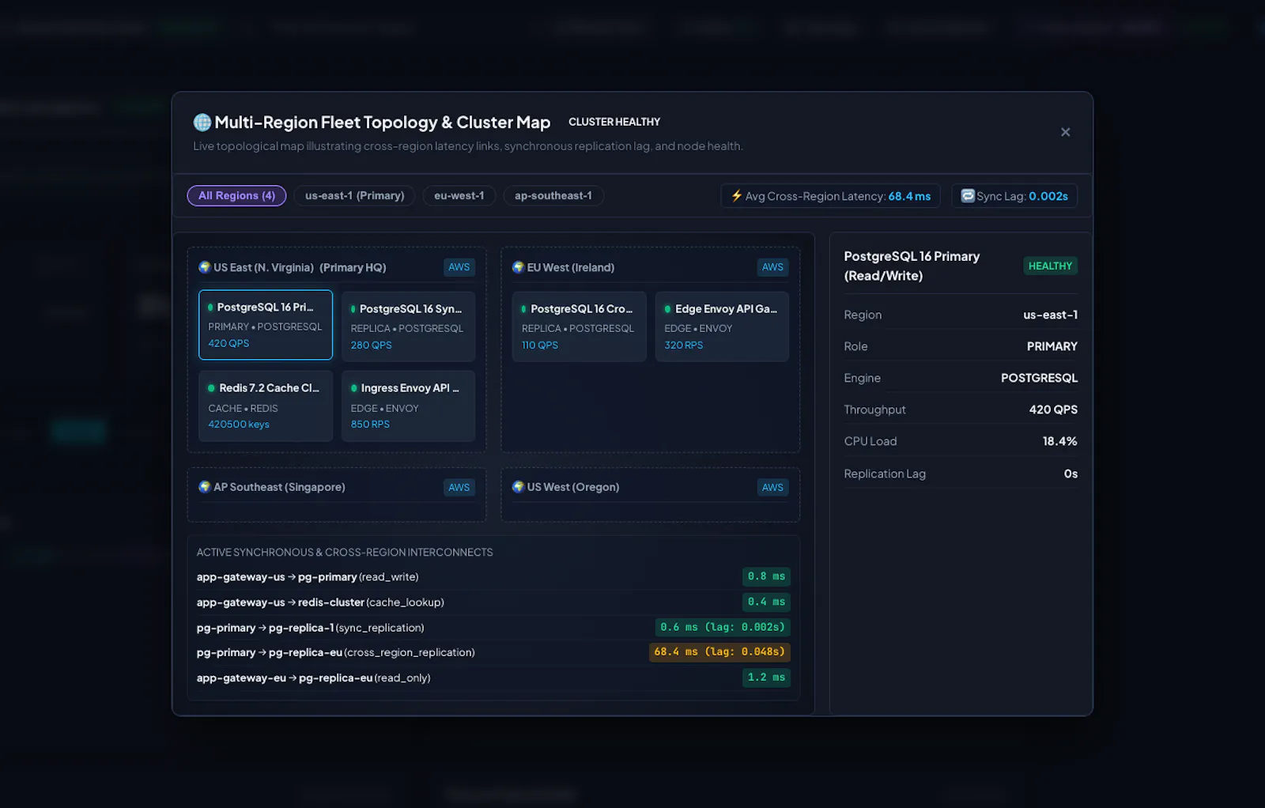Select the Ingress Envoy API node card
This screenshot has height=808, width=1265.
[x=408, y=406]
